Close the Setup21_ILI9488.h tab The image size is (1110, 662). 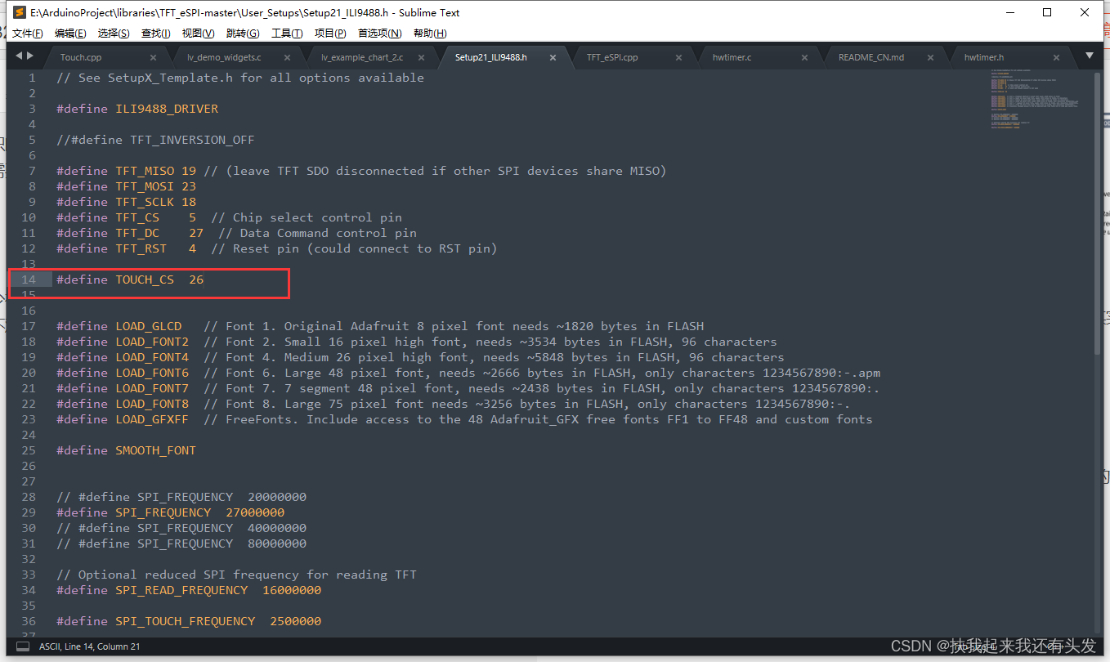pos(553,58)
